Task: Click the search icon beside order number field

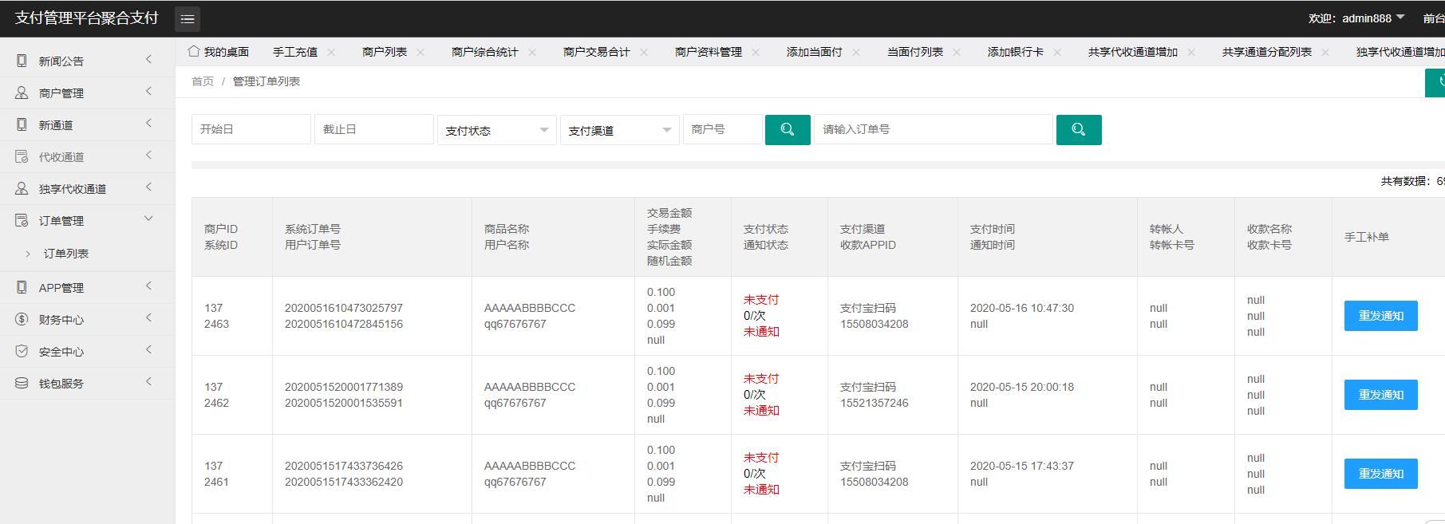Action: [1078, 129]
